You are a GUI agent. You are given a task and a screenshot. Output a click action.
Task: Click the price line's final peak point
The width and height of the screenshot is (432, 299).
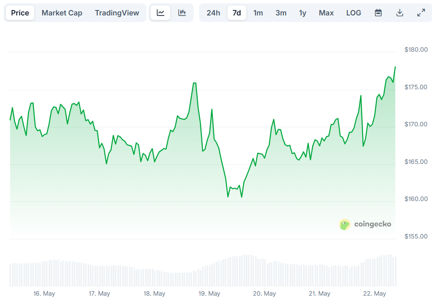(395, 67)
